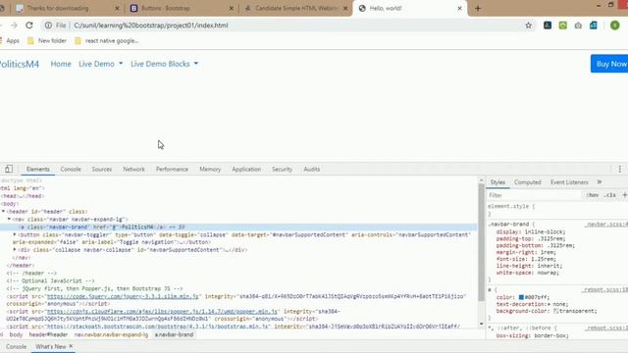Select nav.navbar breadcrumb item
Viewport: 628px width, 353px height.
tap(111, 334)
